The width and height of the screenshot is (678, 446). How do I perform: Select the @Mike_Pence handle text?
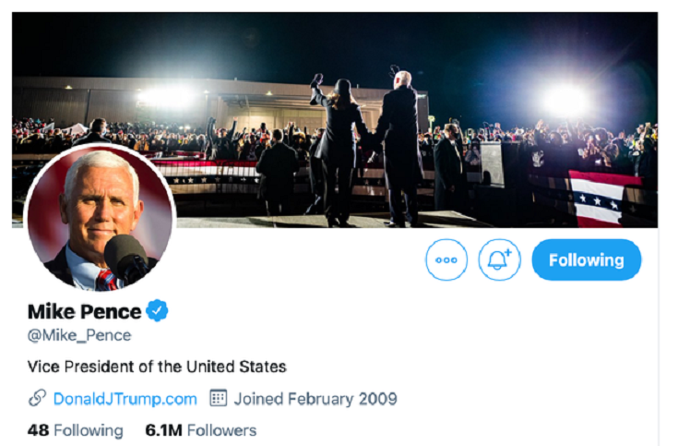(x=79, y=335)
